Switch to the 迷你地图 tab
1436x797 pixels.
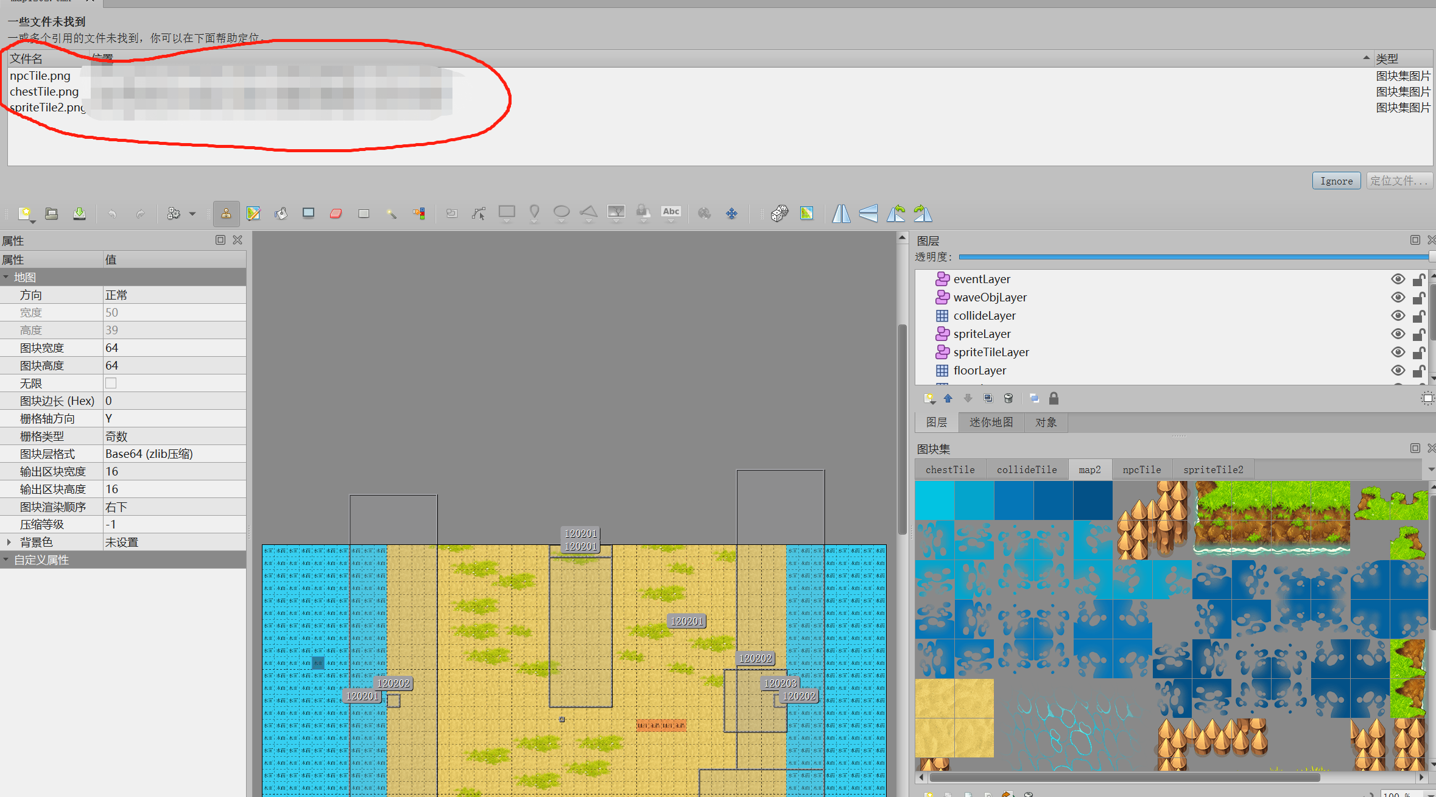(x=991, y=422)
